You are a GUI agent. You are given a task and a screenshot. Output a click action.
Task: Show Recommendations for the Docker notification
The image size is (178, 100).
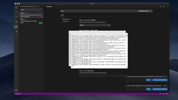coord(160,89)
